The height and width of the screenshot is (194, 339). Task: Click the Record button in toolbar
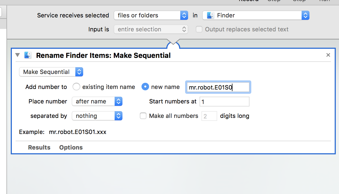click(249, 1)
